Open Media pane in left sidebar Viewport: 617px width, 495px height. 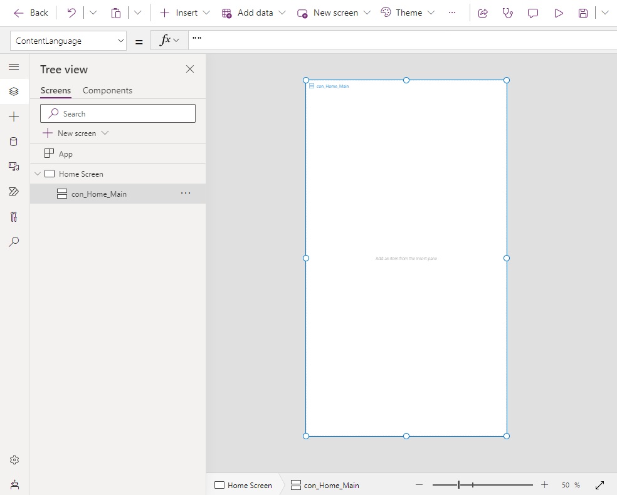[x=14, y=167]
